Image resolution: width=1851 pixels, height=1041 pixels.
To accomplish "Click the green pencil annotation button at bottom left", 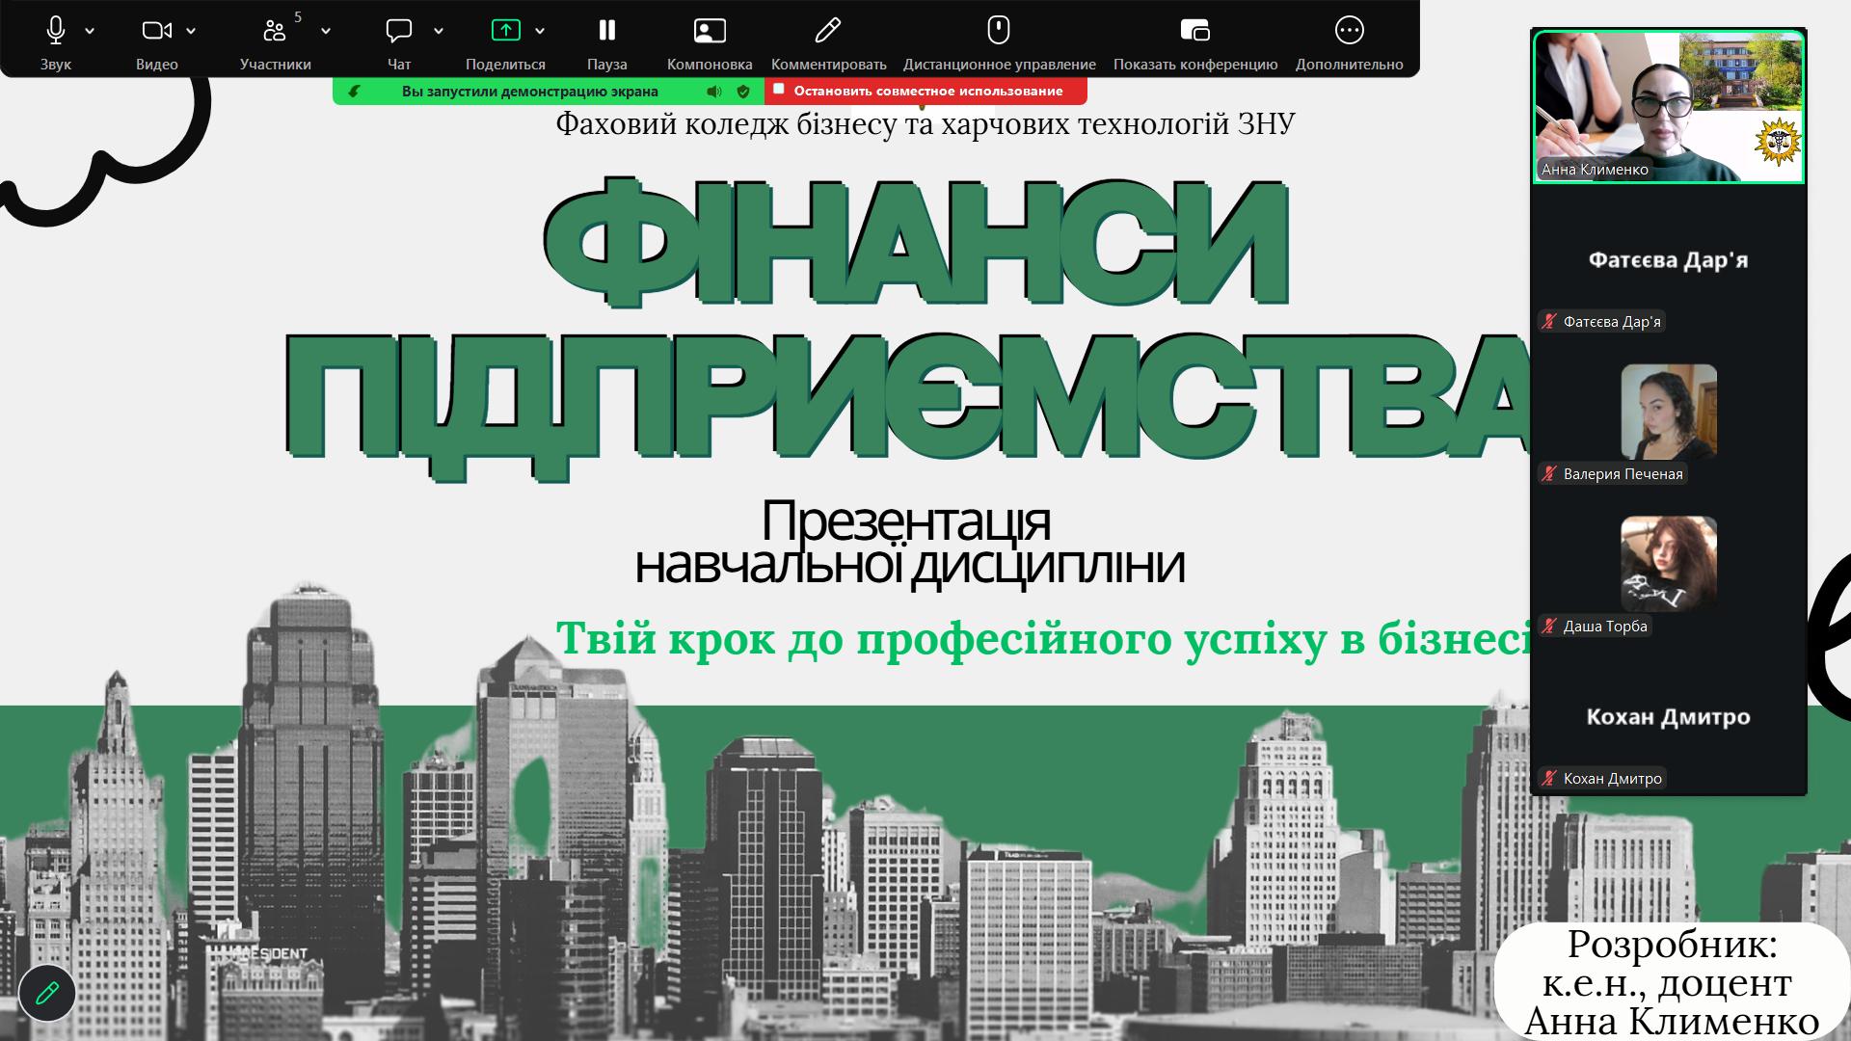I will [46, 993].
